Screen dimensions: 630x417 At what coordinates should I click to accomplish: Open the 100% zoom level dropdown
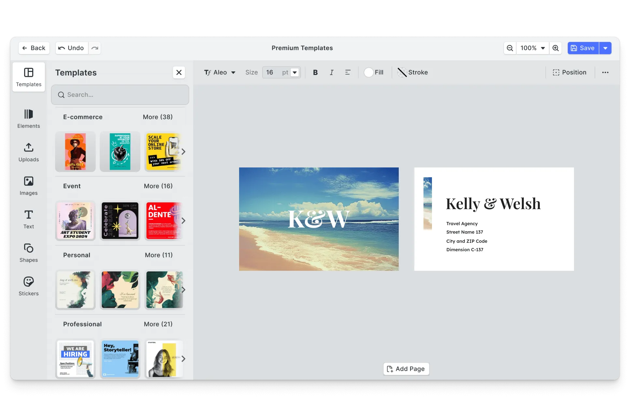[533, 48]
